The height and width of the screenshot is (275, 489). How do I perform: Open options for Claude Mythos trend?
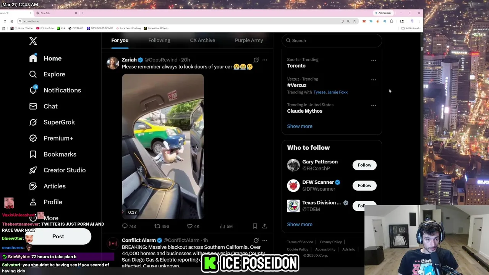point(374,105)
